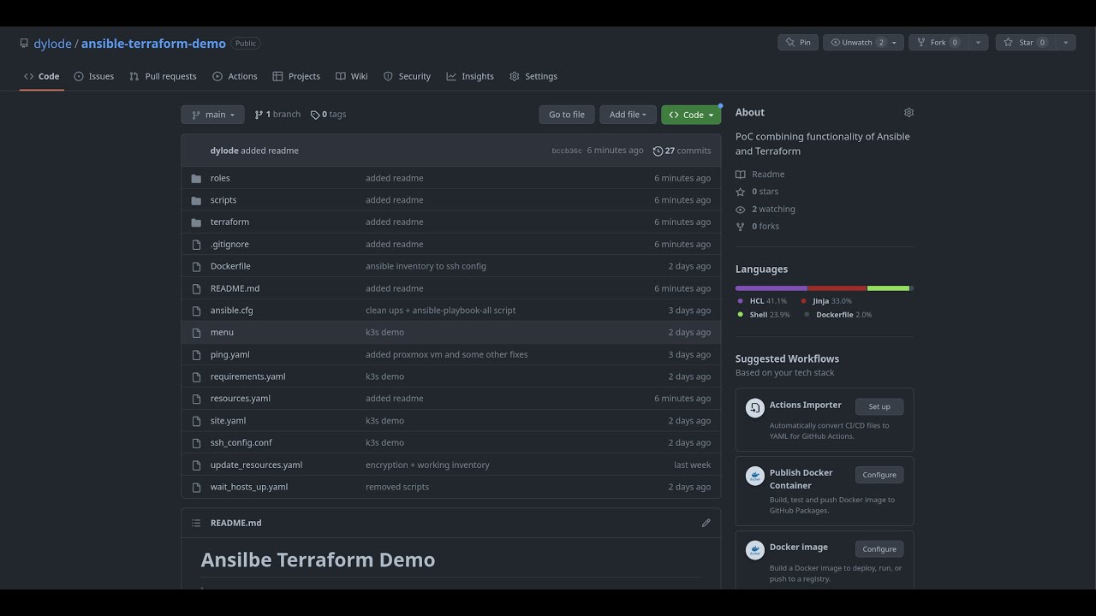The image size is (1096, 616).
Task: Open requirements.yaml file
Action: [x=248, y=376]
